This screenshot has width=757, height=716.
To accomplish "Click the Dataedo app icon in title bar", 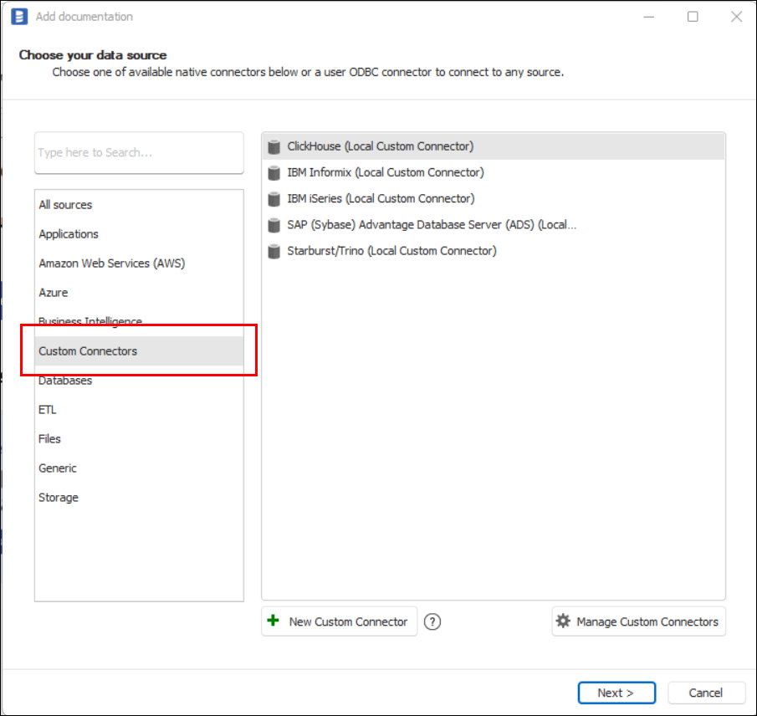I will click(x=19, y=17).
